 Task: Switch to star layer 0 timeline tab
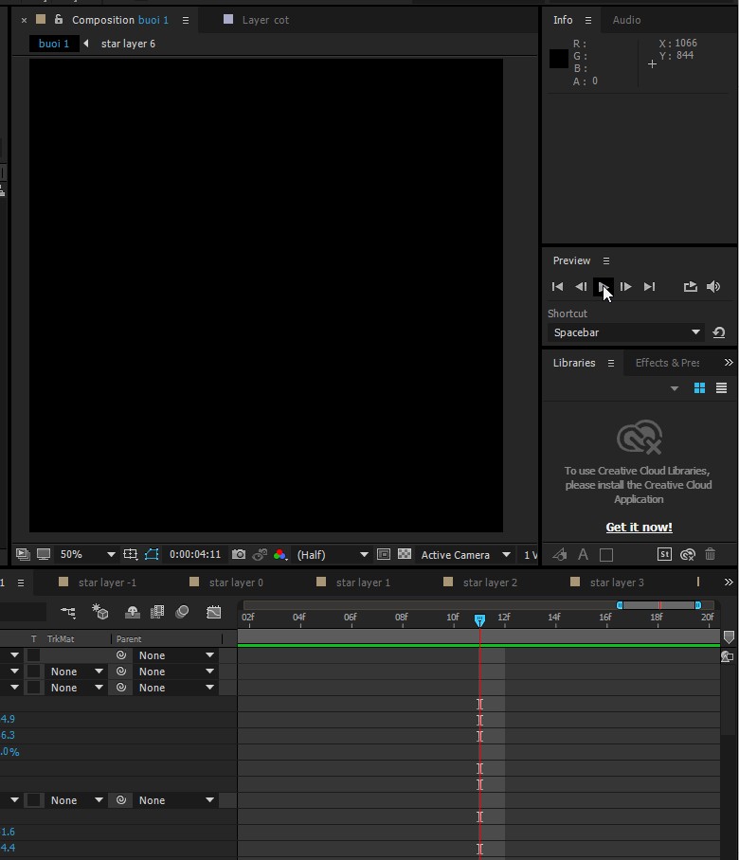tap(236, 582)
